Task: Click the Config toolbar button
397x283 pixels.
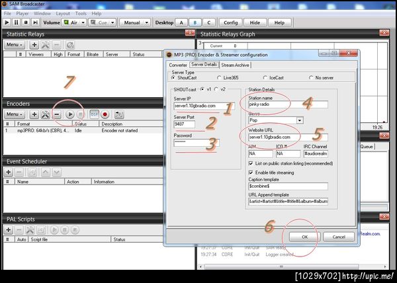Action: coord(231,22)
